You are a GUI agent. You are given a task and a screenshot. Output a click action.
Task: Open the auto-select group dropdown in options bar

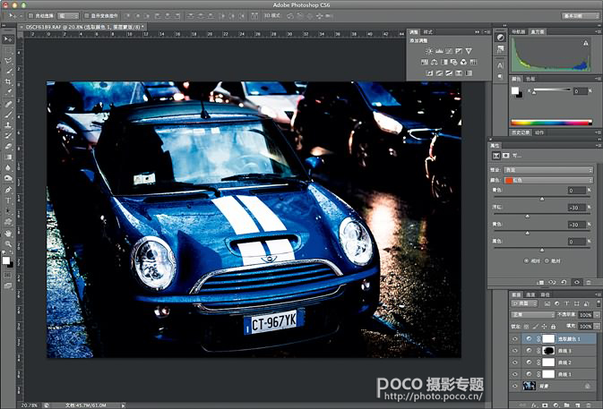(68, 16)
